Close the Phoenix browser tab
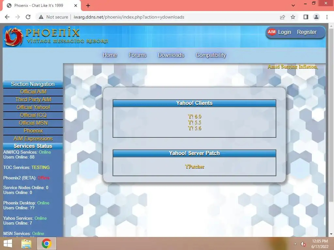334x250 pixels. click(x=76, y=6)
